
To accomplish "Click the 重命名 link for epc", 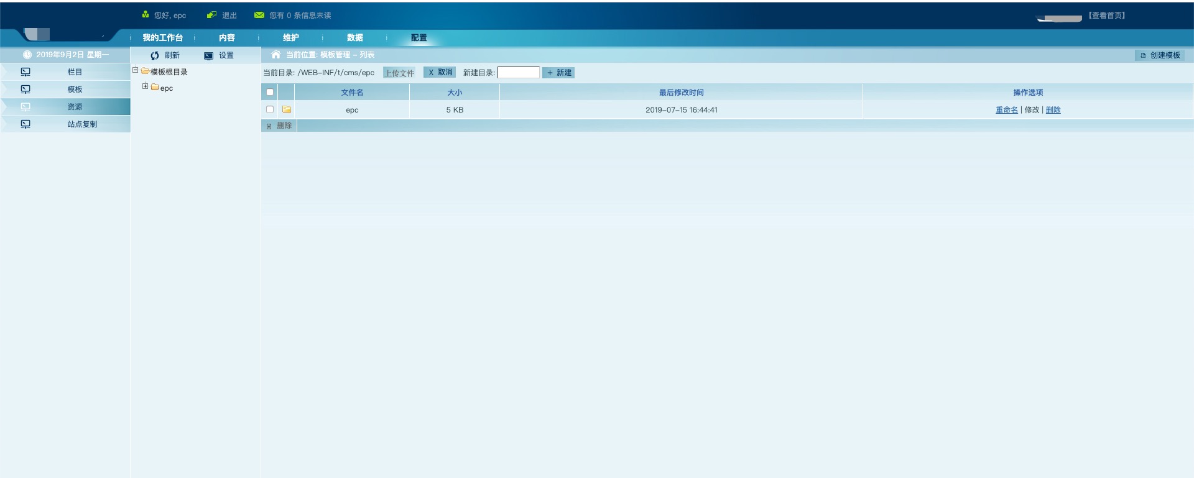I will [x=1007, y=110].
